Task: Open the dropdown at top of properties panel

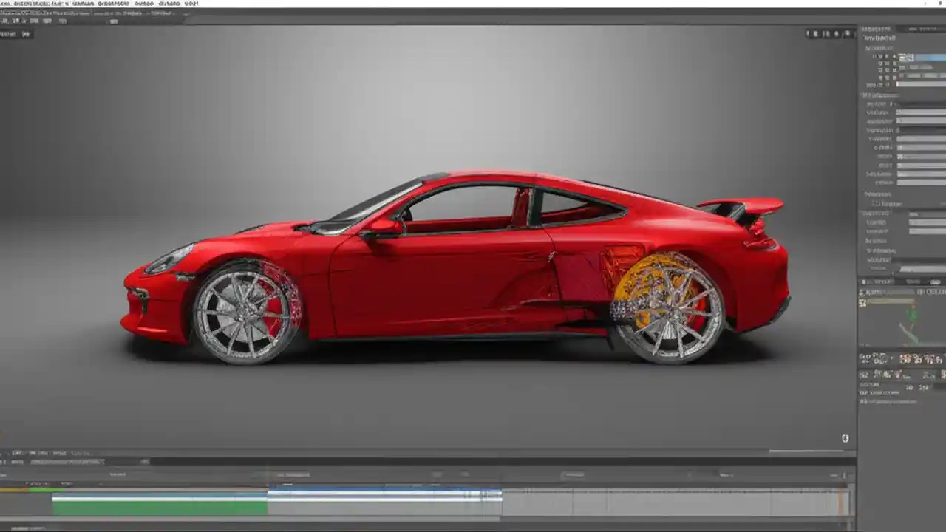Action: [x=922, y=30]
